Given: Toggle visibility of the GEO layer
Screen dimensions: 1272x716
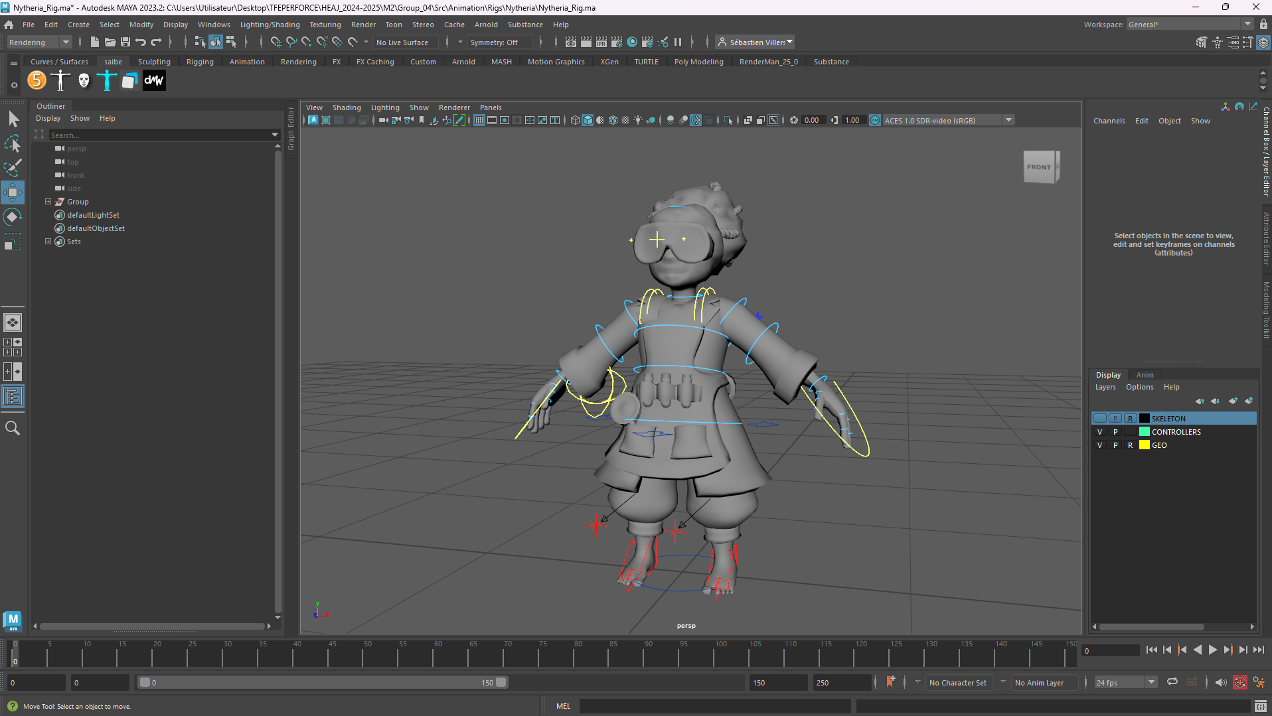Looking at the screenshot, I should tap(1099, 445).
